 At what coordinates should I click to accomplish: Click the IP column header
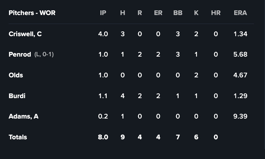[x=103, y=13]
